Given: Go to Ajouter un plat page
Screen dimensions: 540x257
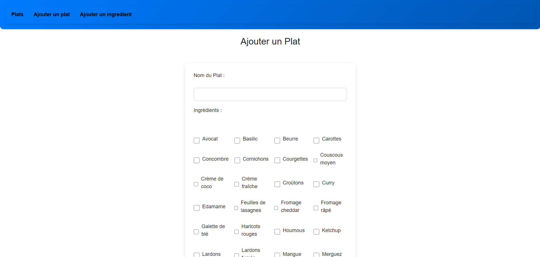Looking at the screenshot, I should coord(52,14).
